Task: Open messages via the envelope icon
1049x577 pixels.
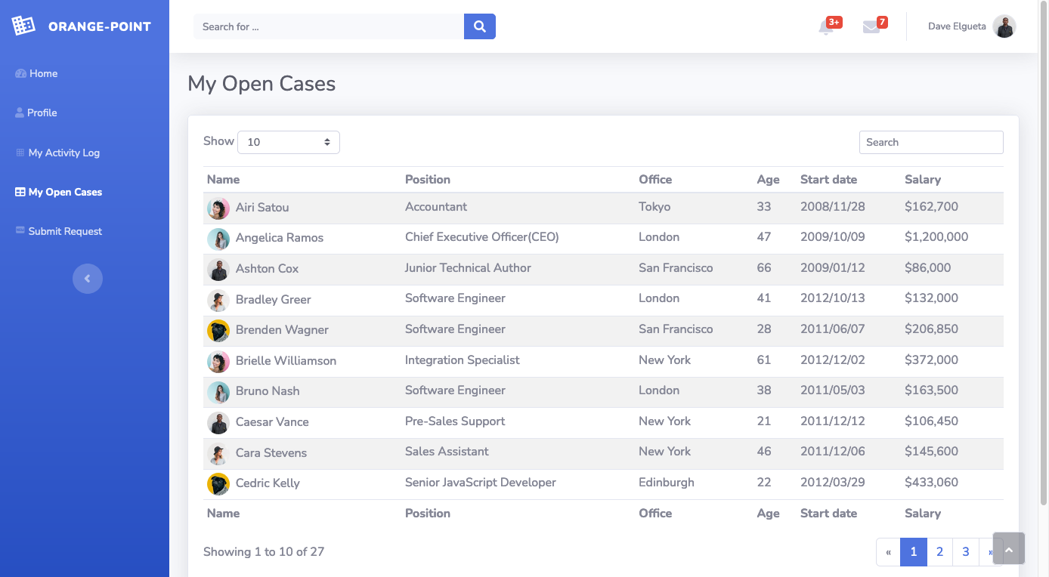Action: tap(873, 26)
